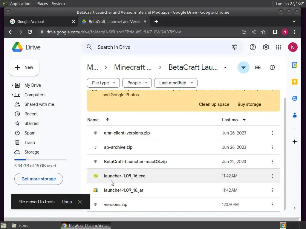The height and width of the screenshot is (229, 306).
Task: Open more actions for launcher-1.09_16.jar
Action: (x=272, y=190)
